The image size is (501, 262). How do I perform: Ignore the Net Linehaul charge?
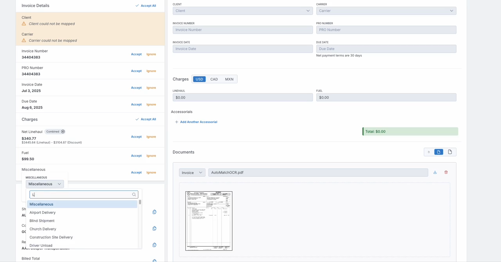pyautogui.click(x=151, y=137)
